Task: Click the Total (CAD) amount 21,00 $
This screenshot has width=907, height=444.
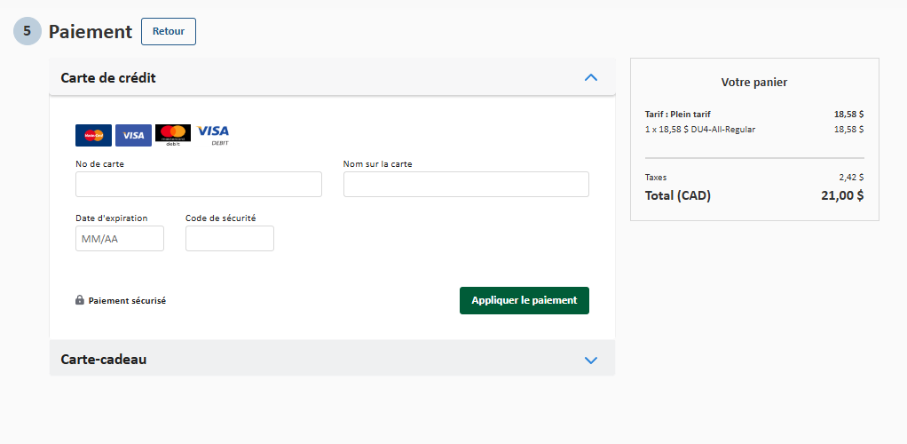Action: pyautogui.click(x=841, y=195)
